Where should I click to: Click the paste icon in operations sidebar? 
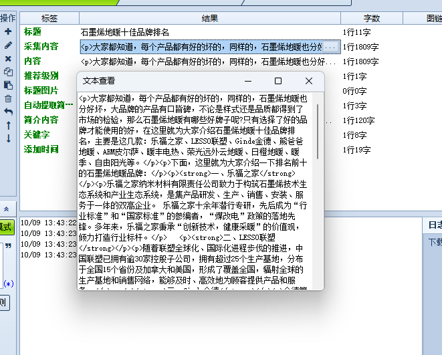click(8, 85)
